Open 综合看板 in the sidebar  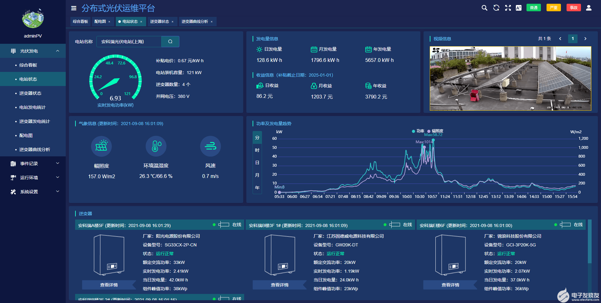[x=33, y=65]
